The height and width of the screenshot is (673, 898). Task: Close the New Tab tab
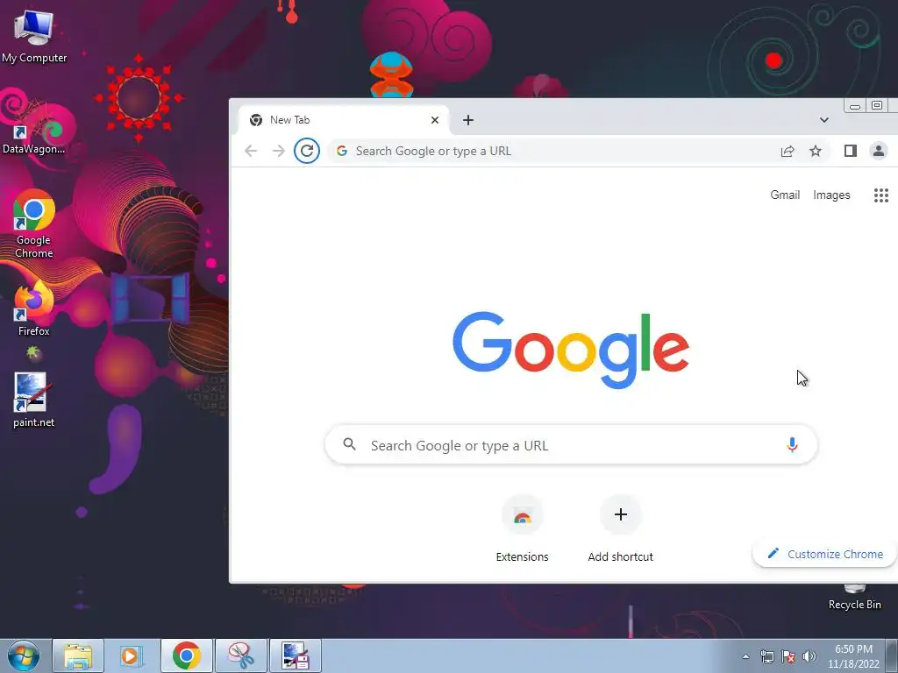coord(435,120)
